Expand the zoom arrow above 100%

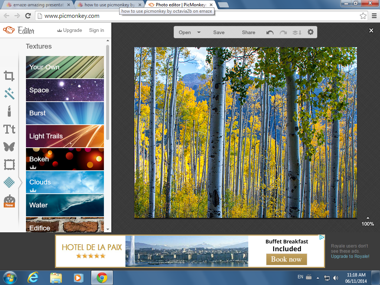[367, 218]
